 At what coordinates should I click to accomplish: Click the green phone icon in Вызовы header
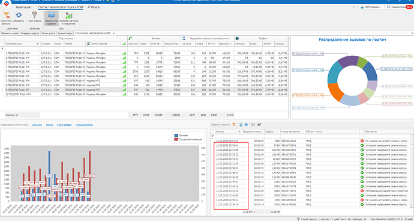(130, 38)
